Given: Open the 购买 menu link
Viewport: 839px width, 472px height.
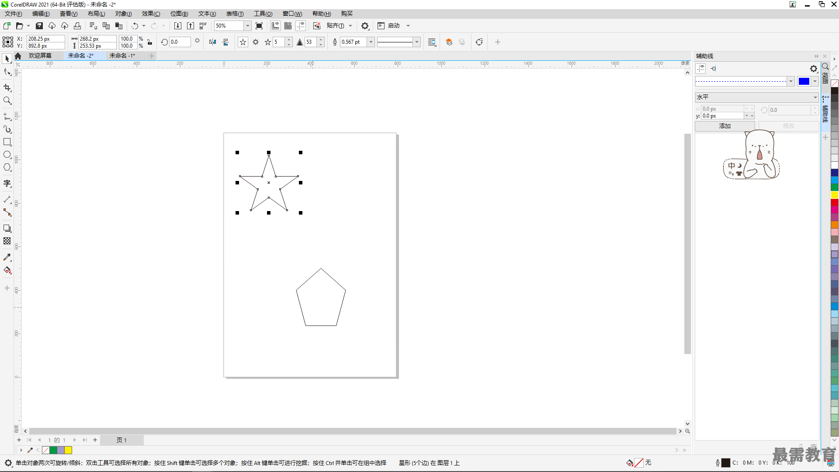Looking at the screenshot, I should (347, 14).
